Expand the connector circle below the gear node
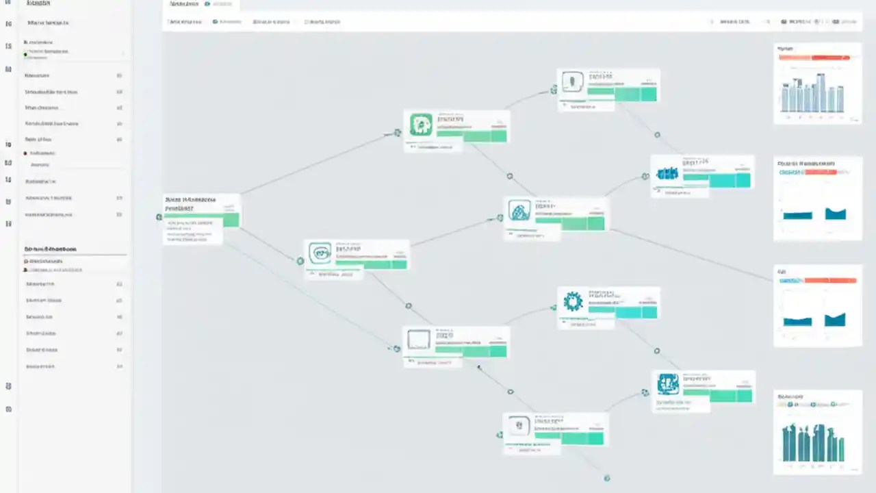 [657, 351]
